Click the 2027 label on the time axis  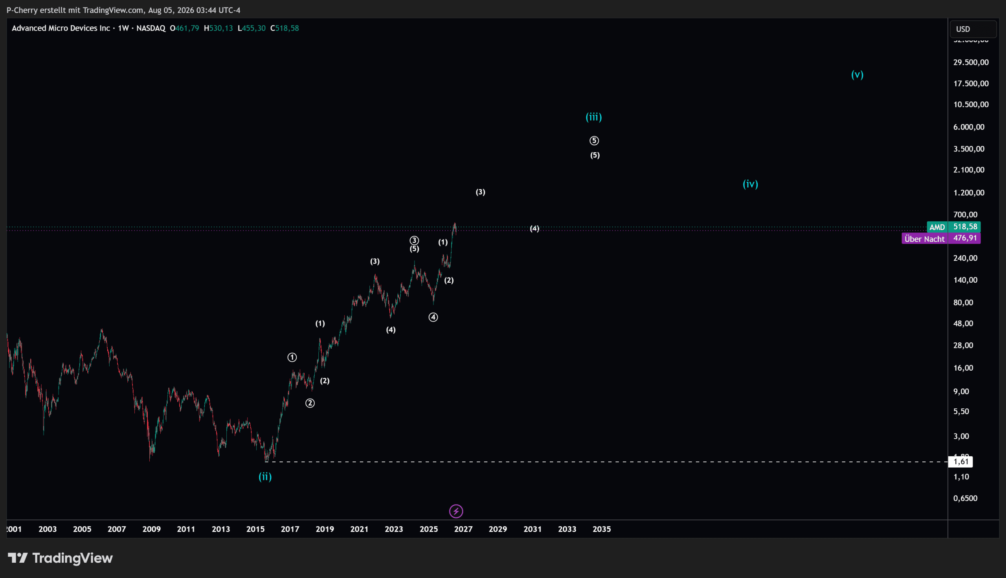(463, 529)
